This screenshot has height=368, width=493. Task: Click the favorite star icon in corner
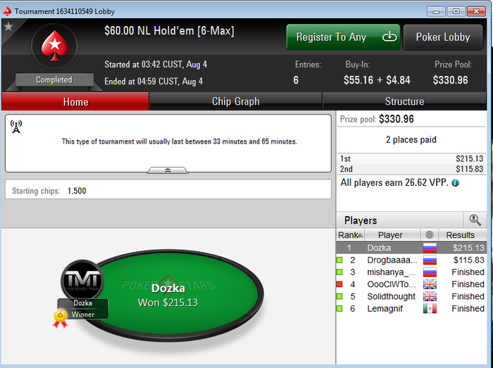pyautogui.click(x=8, y=27)
